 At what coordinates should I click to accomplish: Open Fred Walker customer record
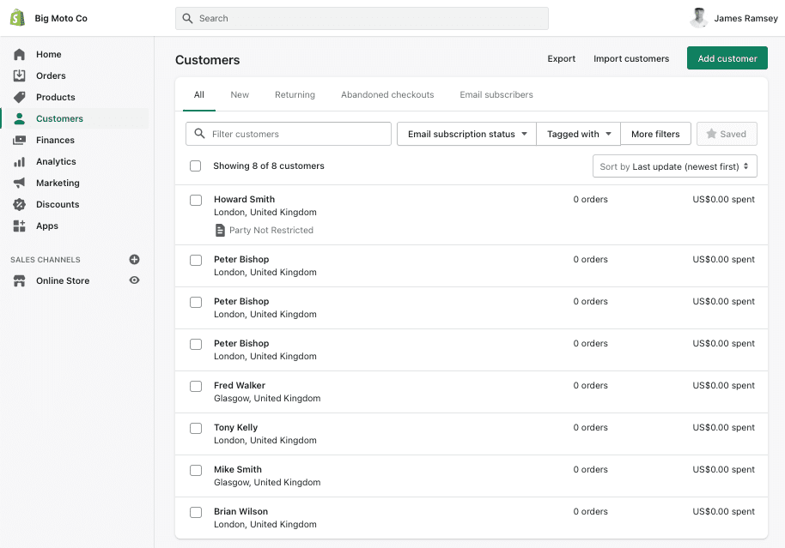pos(472,392)
